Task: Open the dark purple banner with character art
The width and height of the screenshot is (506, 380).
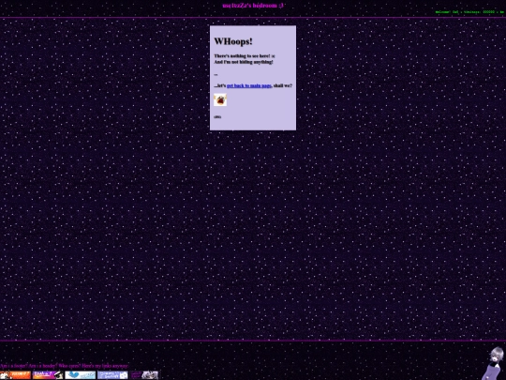Action: pos(144,374)
